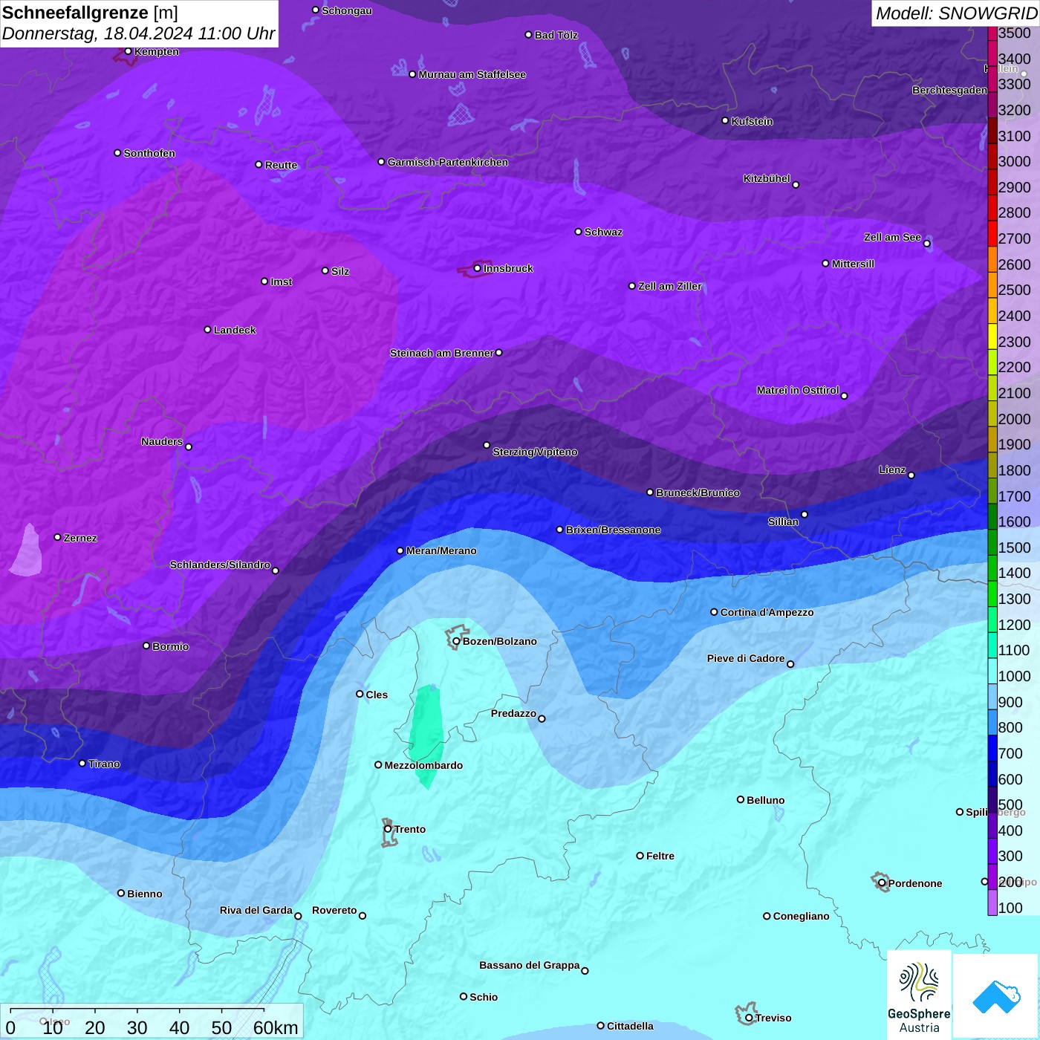Click the 3500 legend color swatch
This screenshot has width=1040, height=1040.
click(992, 33)
